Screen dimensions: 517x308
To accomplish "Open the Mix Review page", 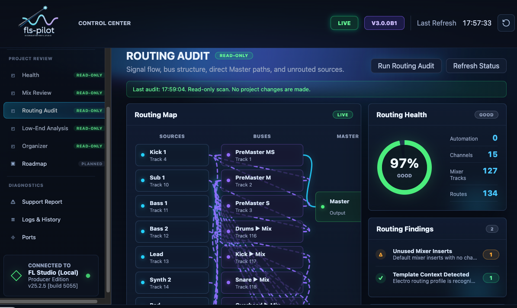I will (x=54, y=93).
